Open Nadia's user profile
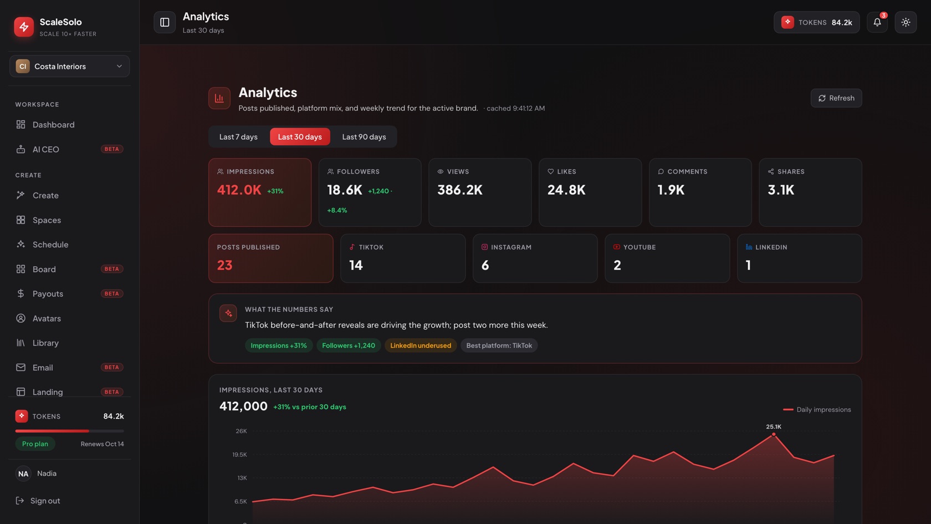This screenshot has height=524, width=931. coord(69,474)
